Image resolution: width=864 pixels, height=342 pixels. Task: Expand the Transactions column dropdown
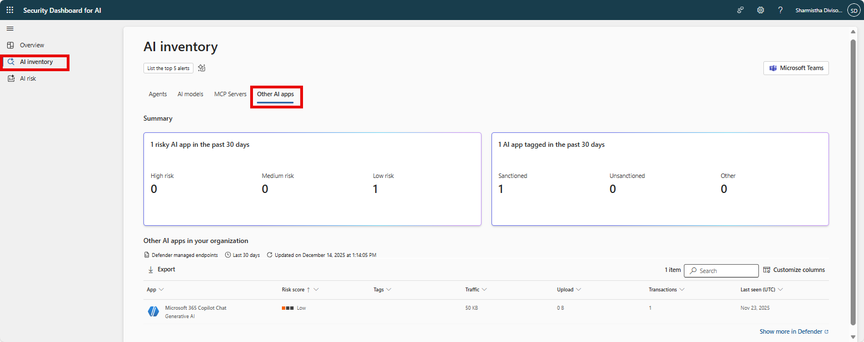[x=682, y=290]
